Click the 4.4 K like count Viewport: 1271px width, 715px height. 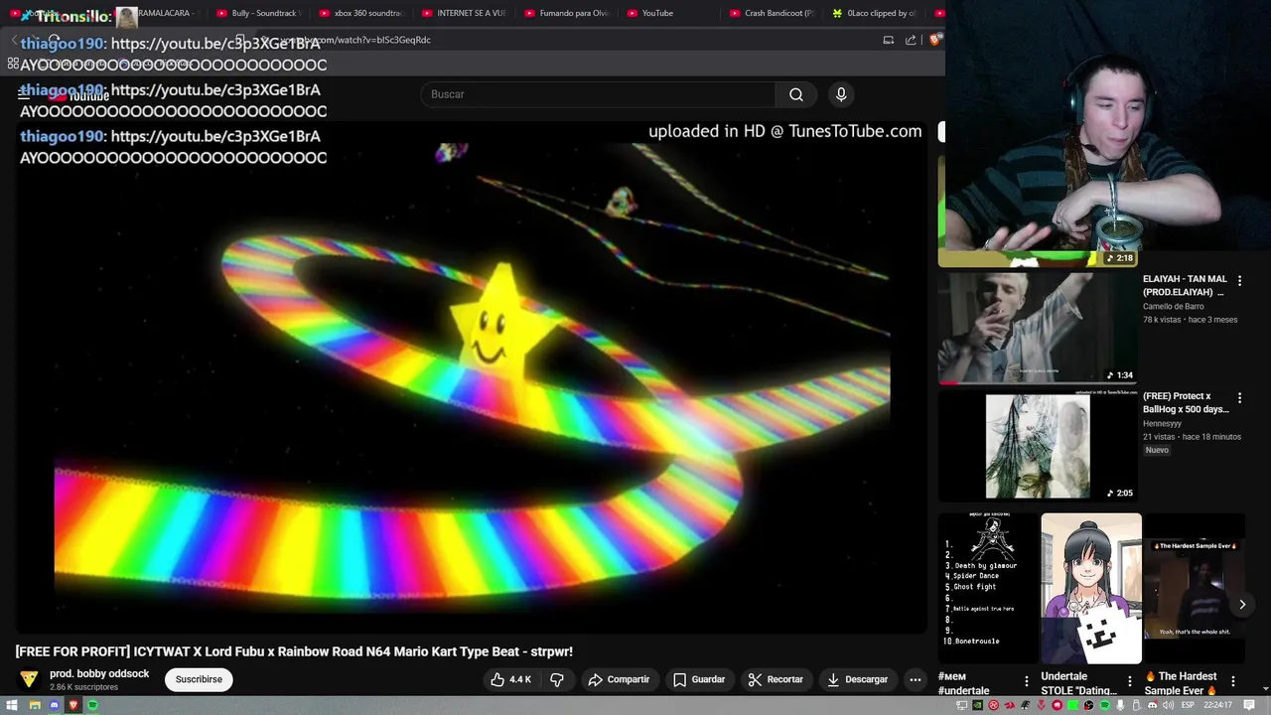pos(520,679)
